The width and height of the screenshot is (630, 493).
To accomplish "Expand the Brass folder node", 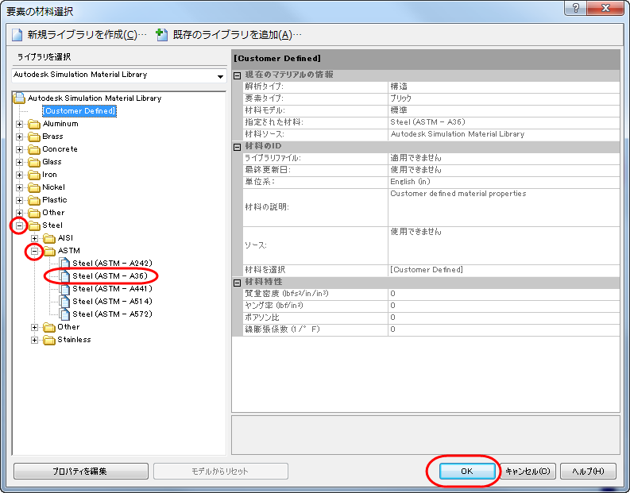I will click(19, 137).
